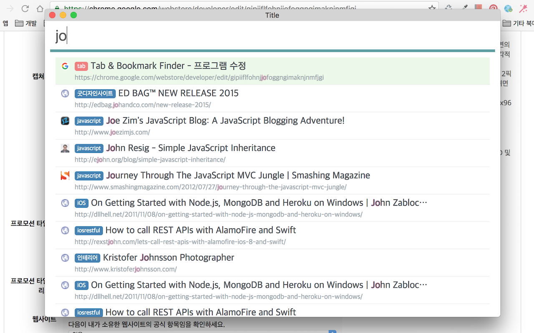Click the magic wand extension icon
Image resolution: width=534 pixels, height=333 pixels.
tap(523, 8)
